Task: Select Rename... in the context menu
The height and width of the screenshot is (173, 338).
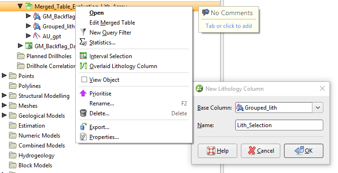Action: pyautogui.click(x=101, y=104)
